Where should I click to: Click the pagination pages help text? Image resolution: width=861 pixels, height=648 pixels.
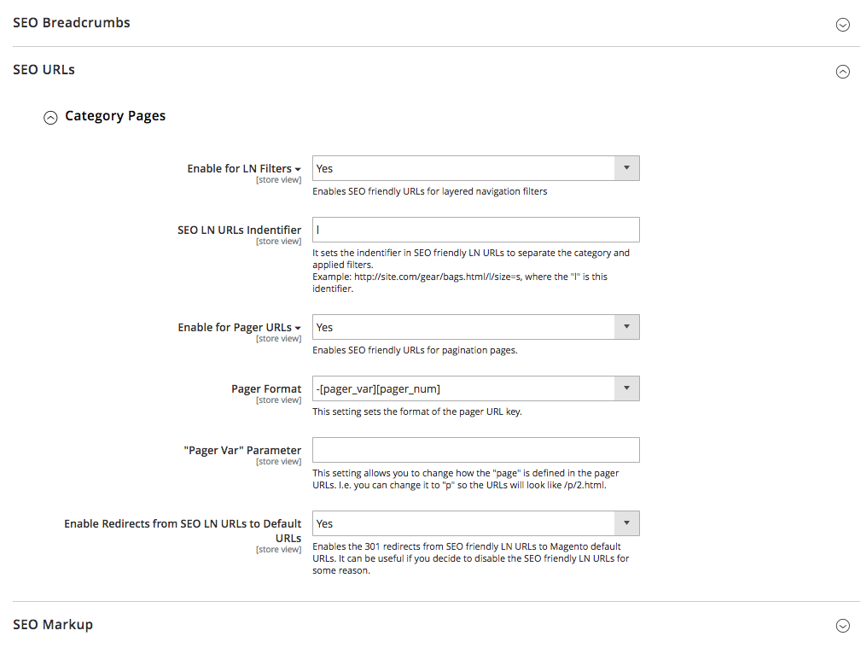point(415,350)
